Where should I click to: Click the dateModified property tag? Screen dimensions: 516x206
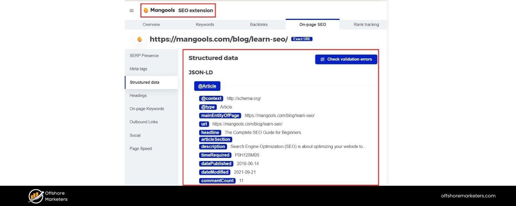(x=215, y=172)
